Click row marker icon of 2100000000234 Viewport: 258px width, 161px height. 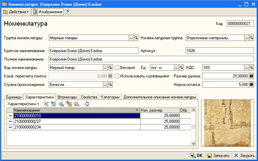pyautogui.click(x=10, y=127)
